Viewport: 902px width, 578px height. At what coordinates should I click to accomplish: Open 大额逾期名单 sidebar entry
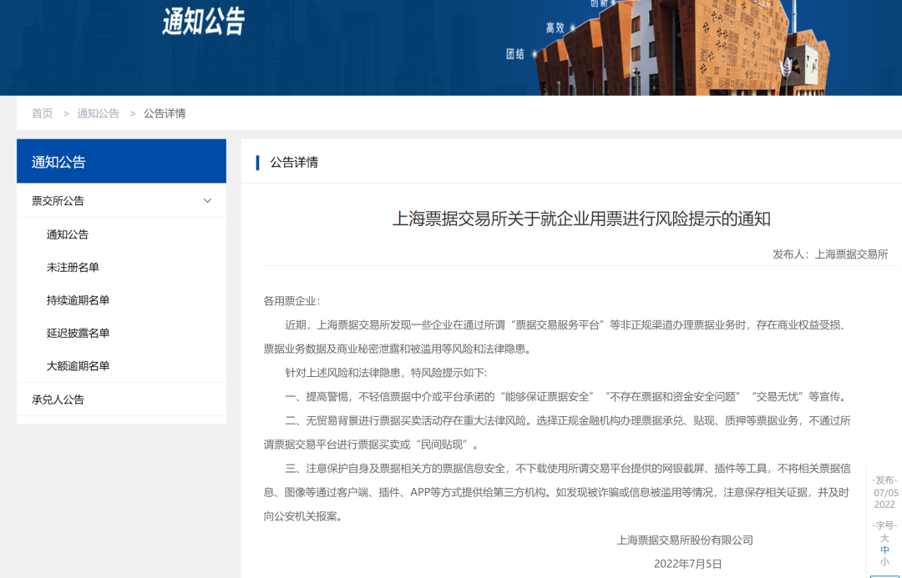tap(78, 365)
